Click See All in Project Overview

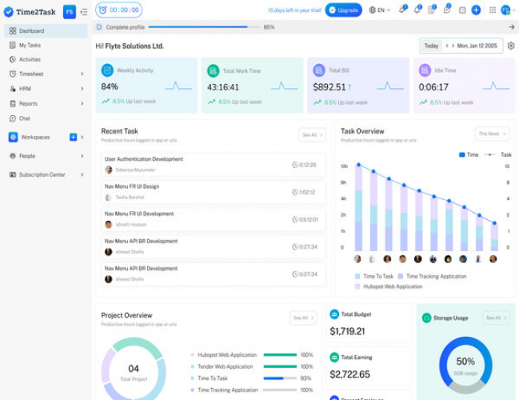click(303, 318)
